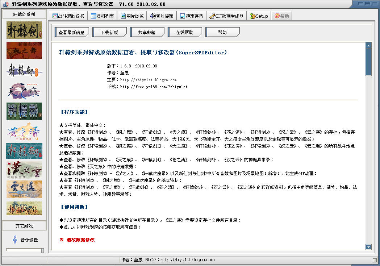Click the scrollbar down arrow in help panel

tap(369, 247)
